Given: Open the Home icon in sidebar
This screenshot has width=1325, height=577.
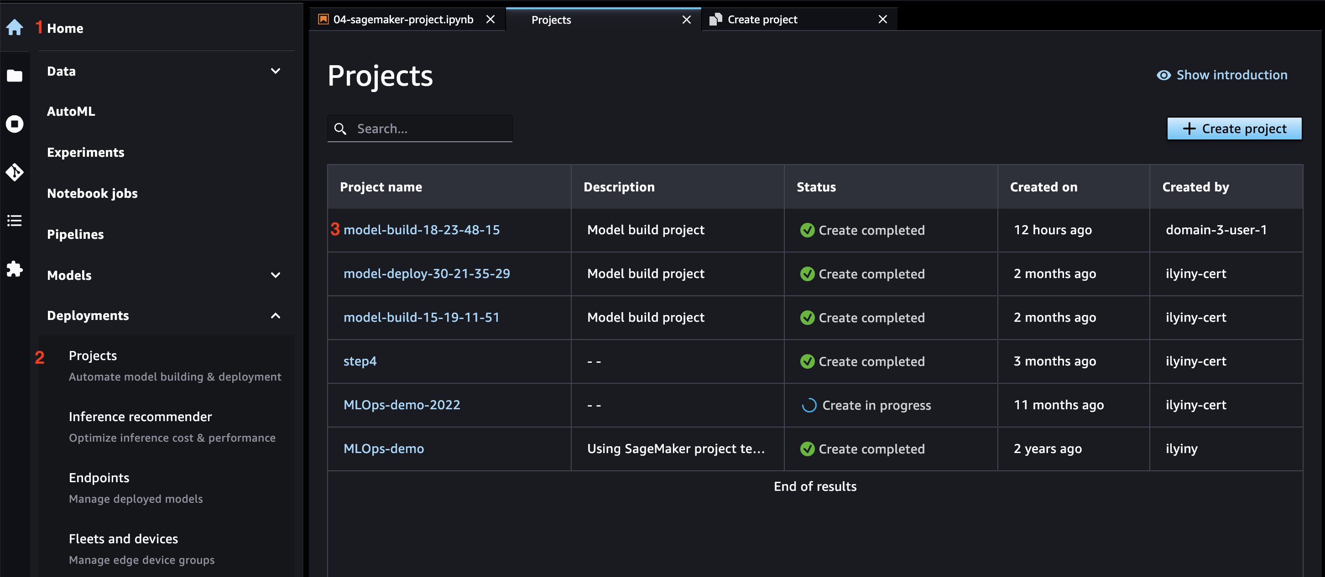Looking at the screenshot, I should (x=15, y=27).
